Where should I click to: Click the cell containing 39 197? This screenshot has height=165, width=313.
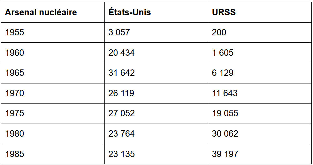click(x=260, y=154)
